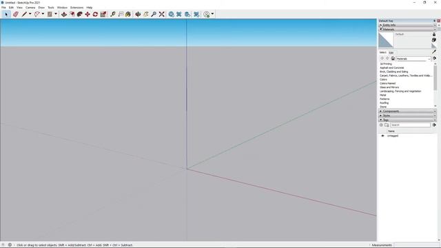Select the Scale tool
441x248 pixels.
pyautogui.click(x=103, y=14)
